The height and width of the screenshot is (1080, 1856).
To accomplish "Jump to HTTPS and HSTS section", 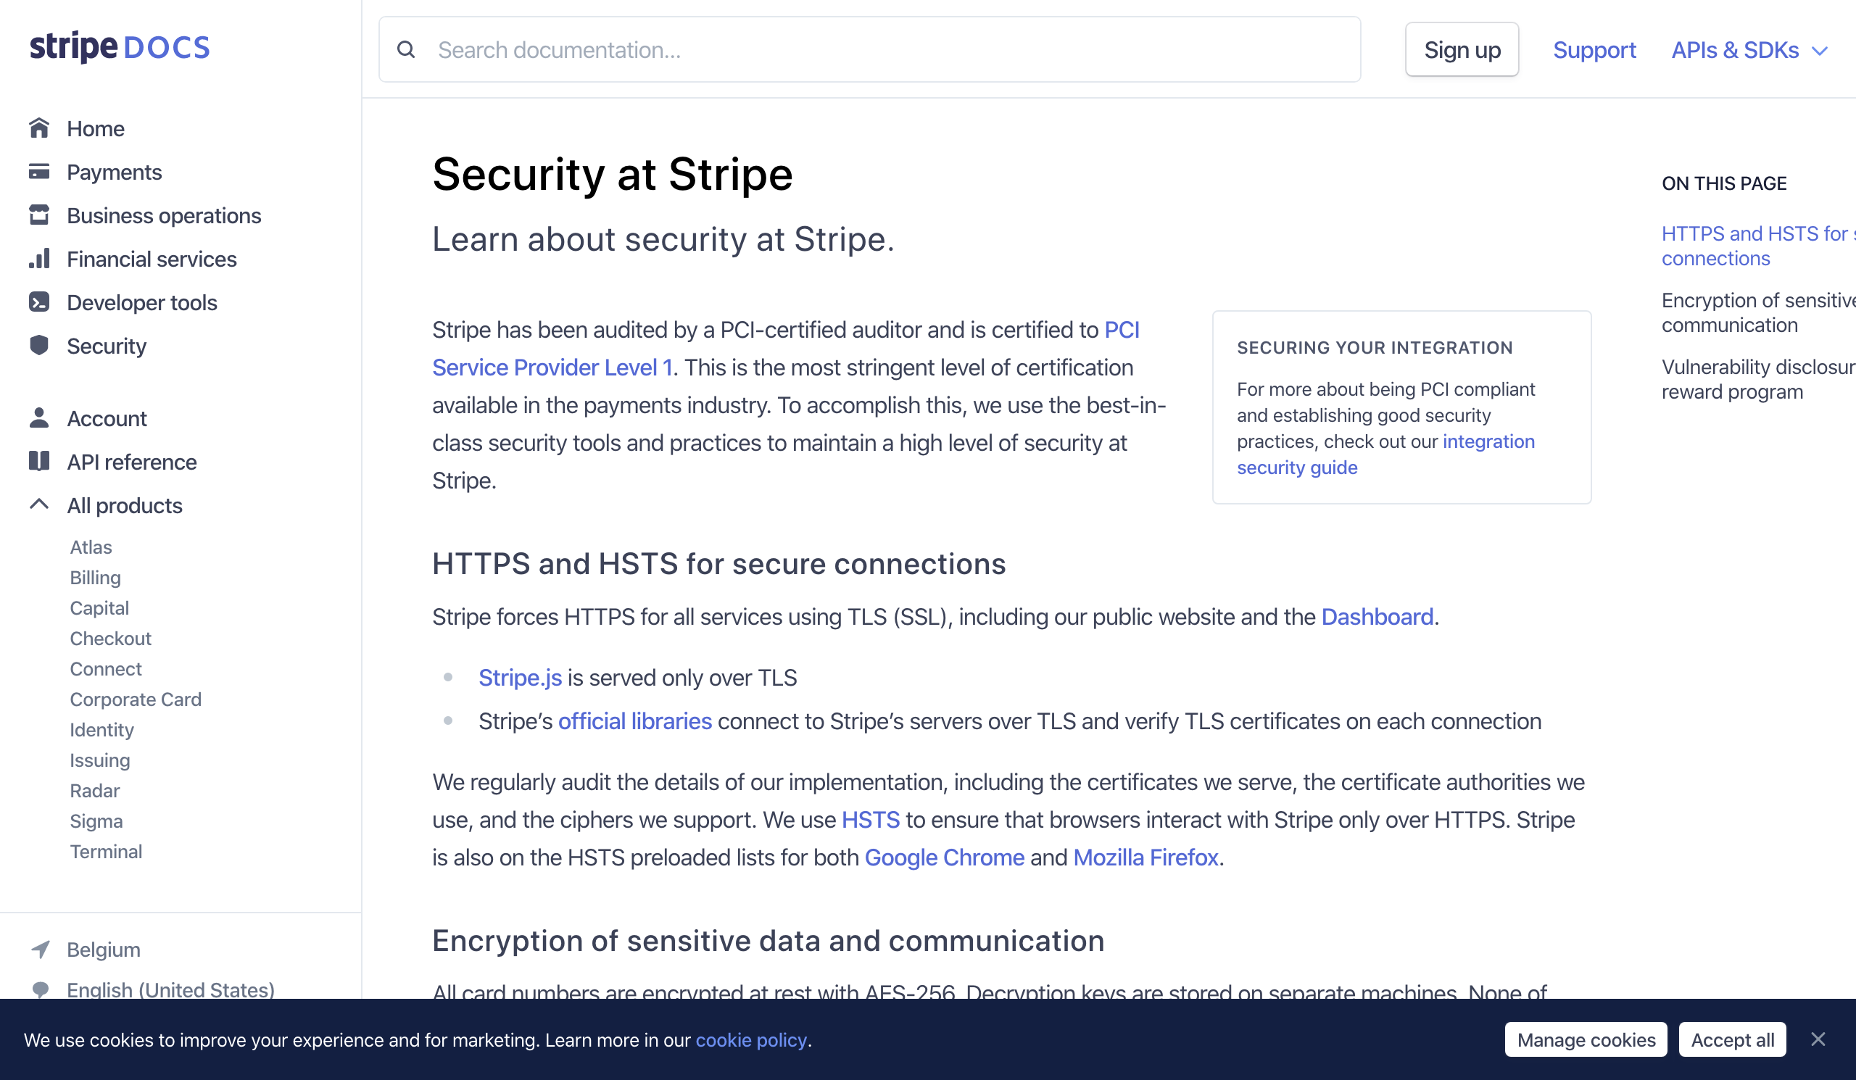I will coord(1759,246).
